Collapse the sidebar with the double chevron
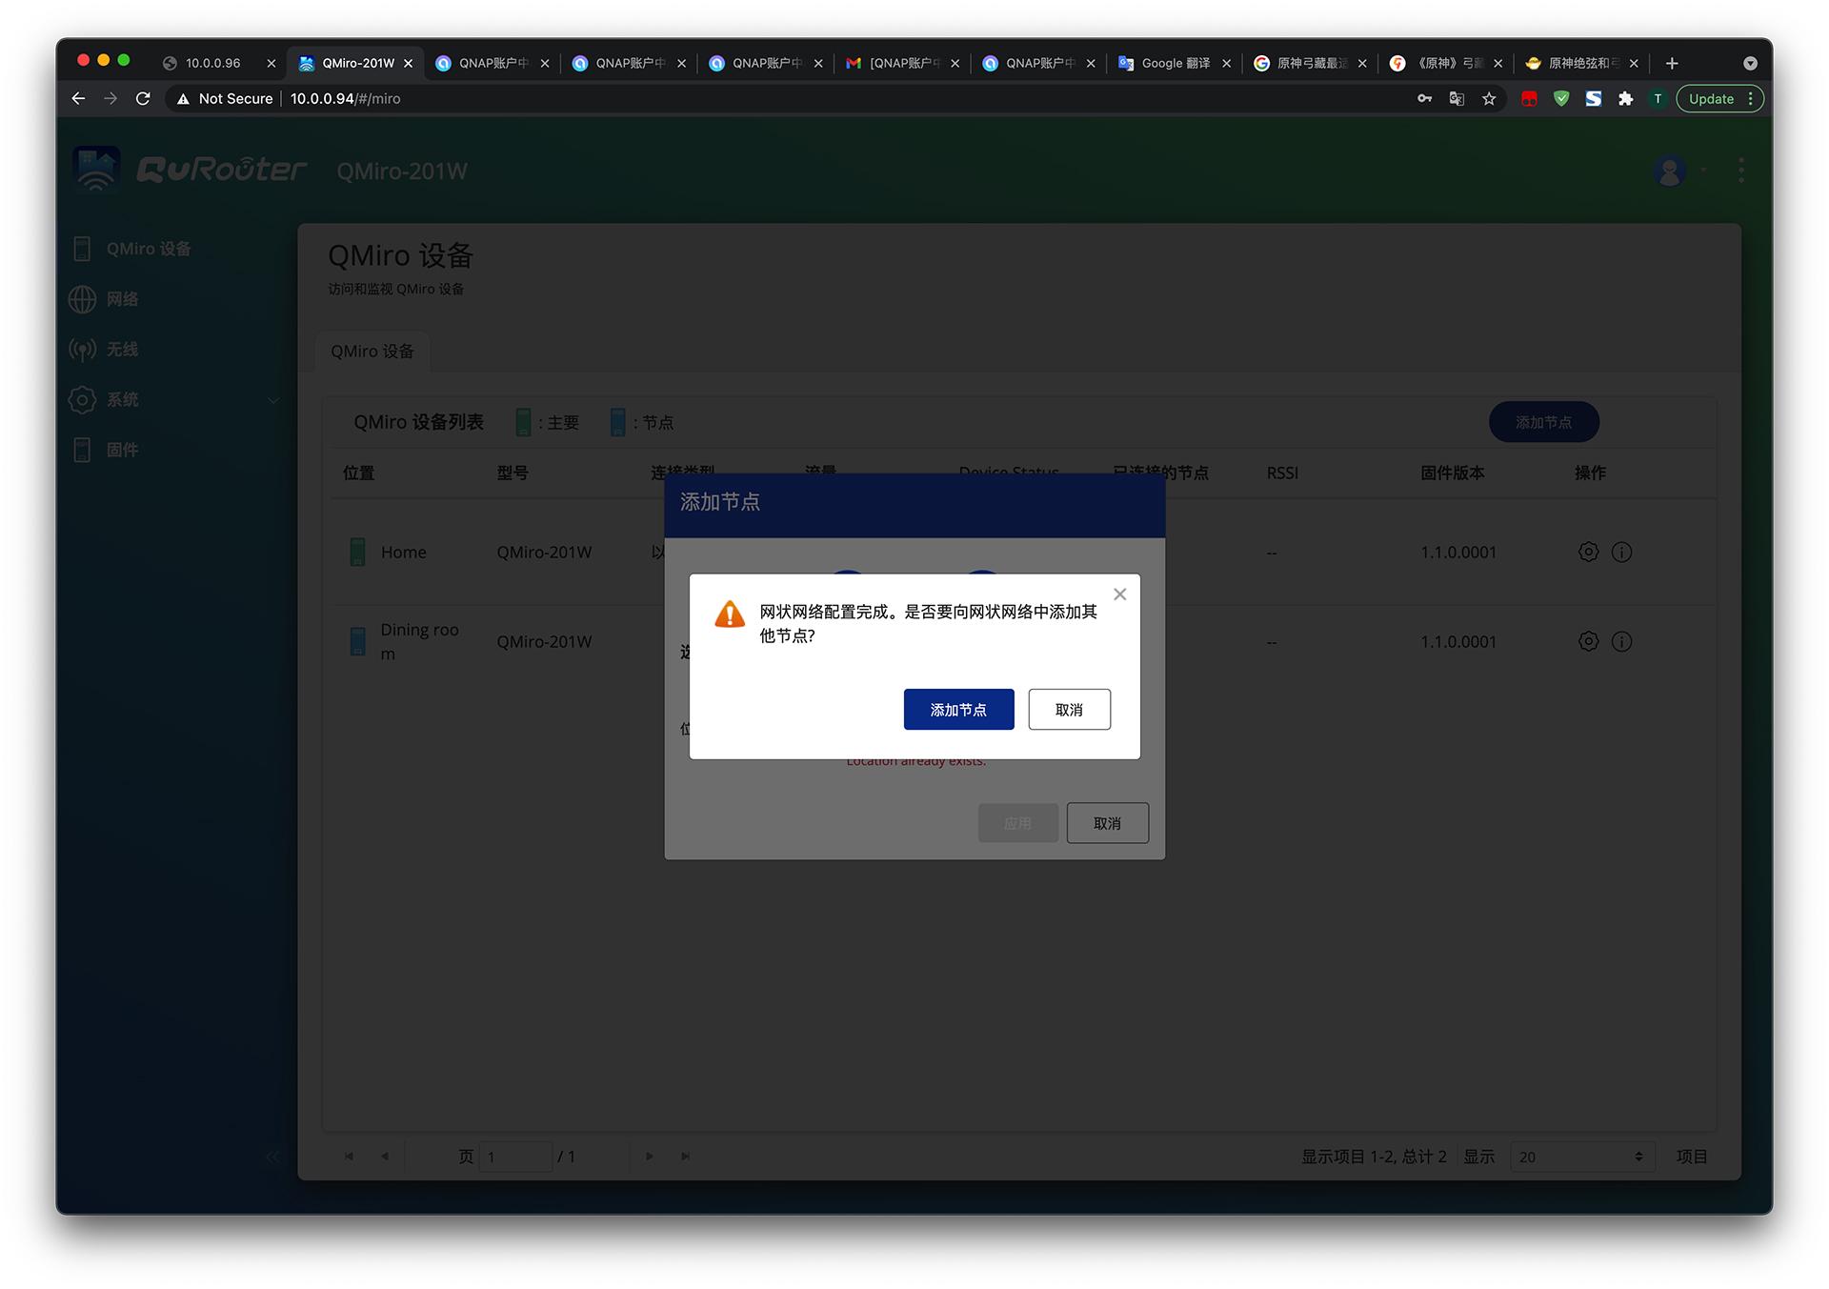The width and height of the screenshot is (1829, 1289). [271, 1157]
